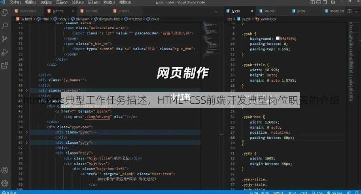
Task: Click the right editor minimap
Action: pyautogui.click(x=351, y=61)
